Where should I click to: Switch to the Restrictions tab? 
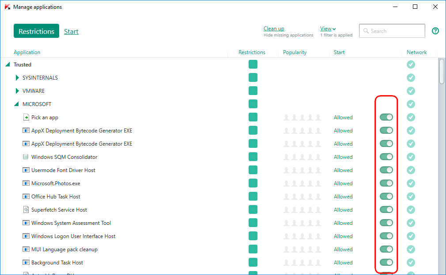coord(36,31)
